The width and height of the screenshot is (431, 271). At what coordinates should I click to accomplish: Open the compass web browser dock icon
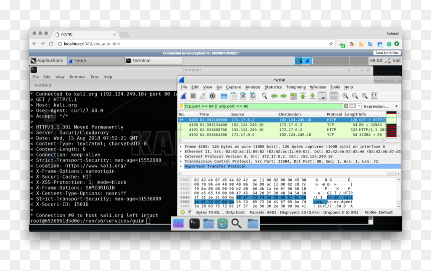[223, 223]
